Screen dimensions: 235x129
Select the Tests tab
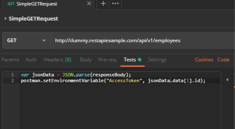[x=132, y=60]
